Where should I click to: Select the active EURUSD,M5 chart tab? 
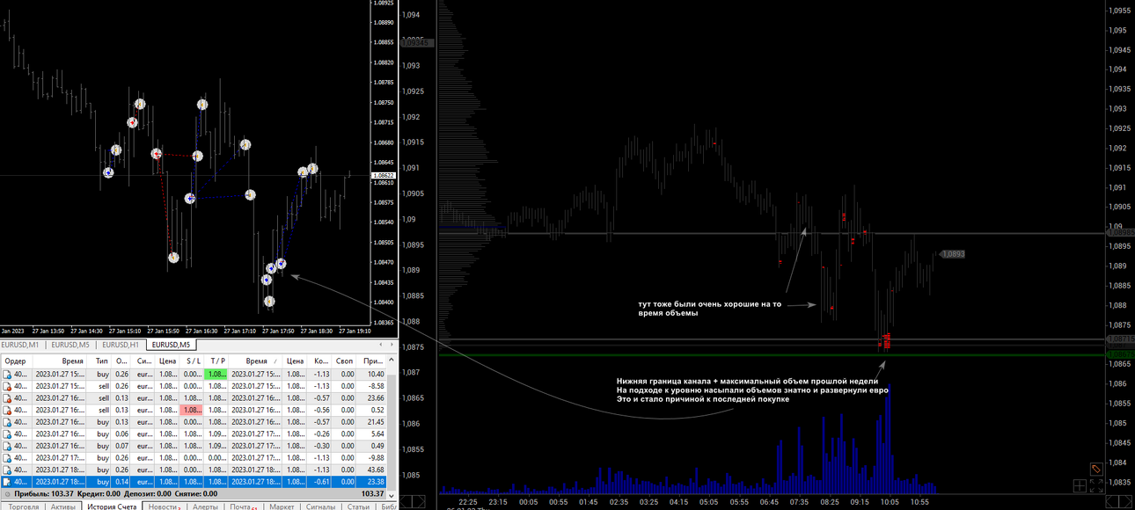(171, 345)
